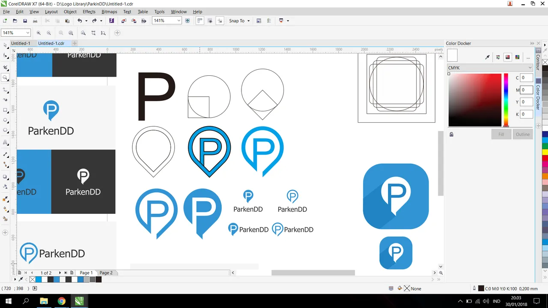
Task: Click the Save icon
Action: tap(25, 21)
